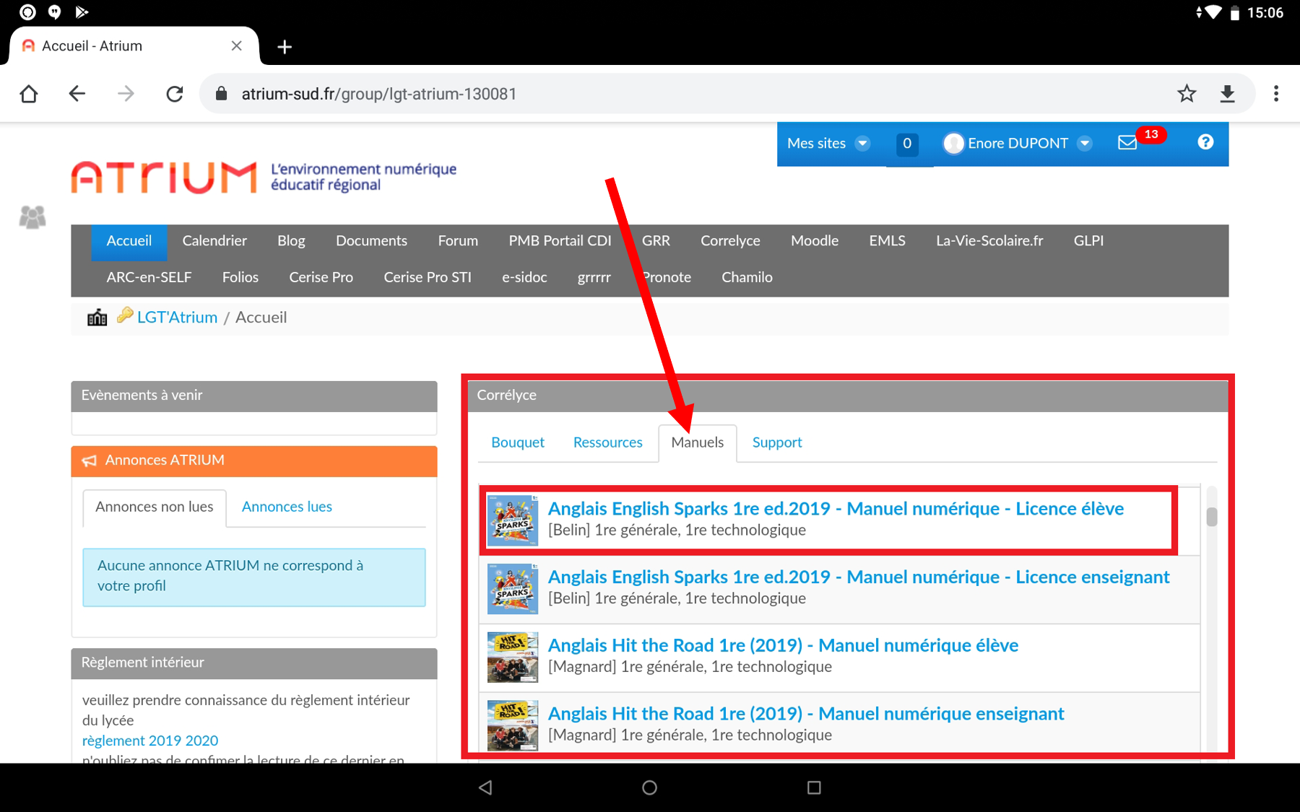
Task: Open the e-sidoc menu item
Action: coord(524,278)
